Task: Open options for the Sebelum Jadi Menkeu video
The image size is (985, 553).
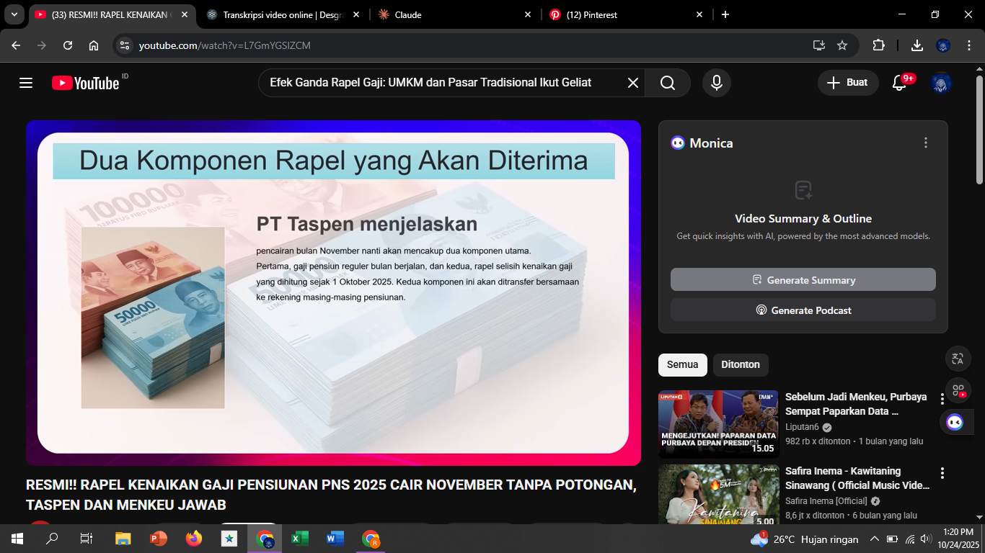Action: 942,399
